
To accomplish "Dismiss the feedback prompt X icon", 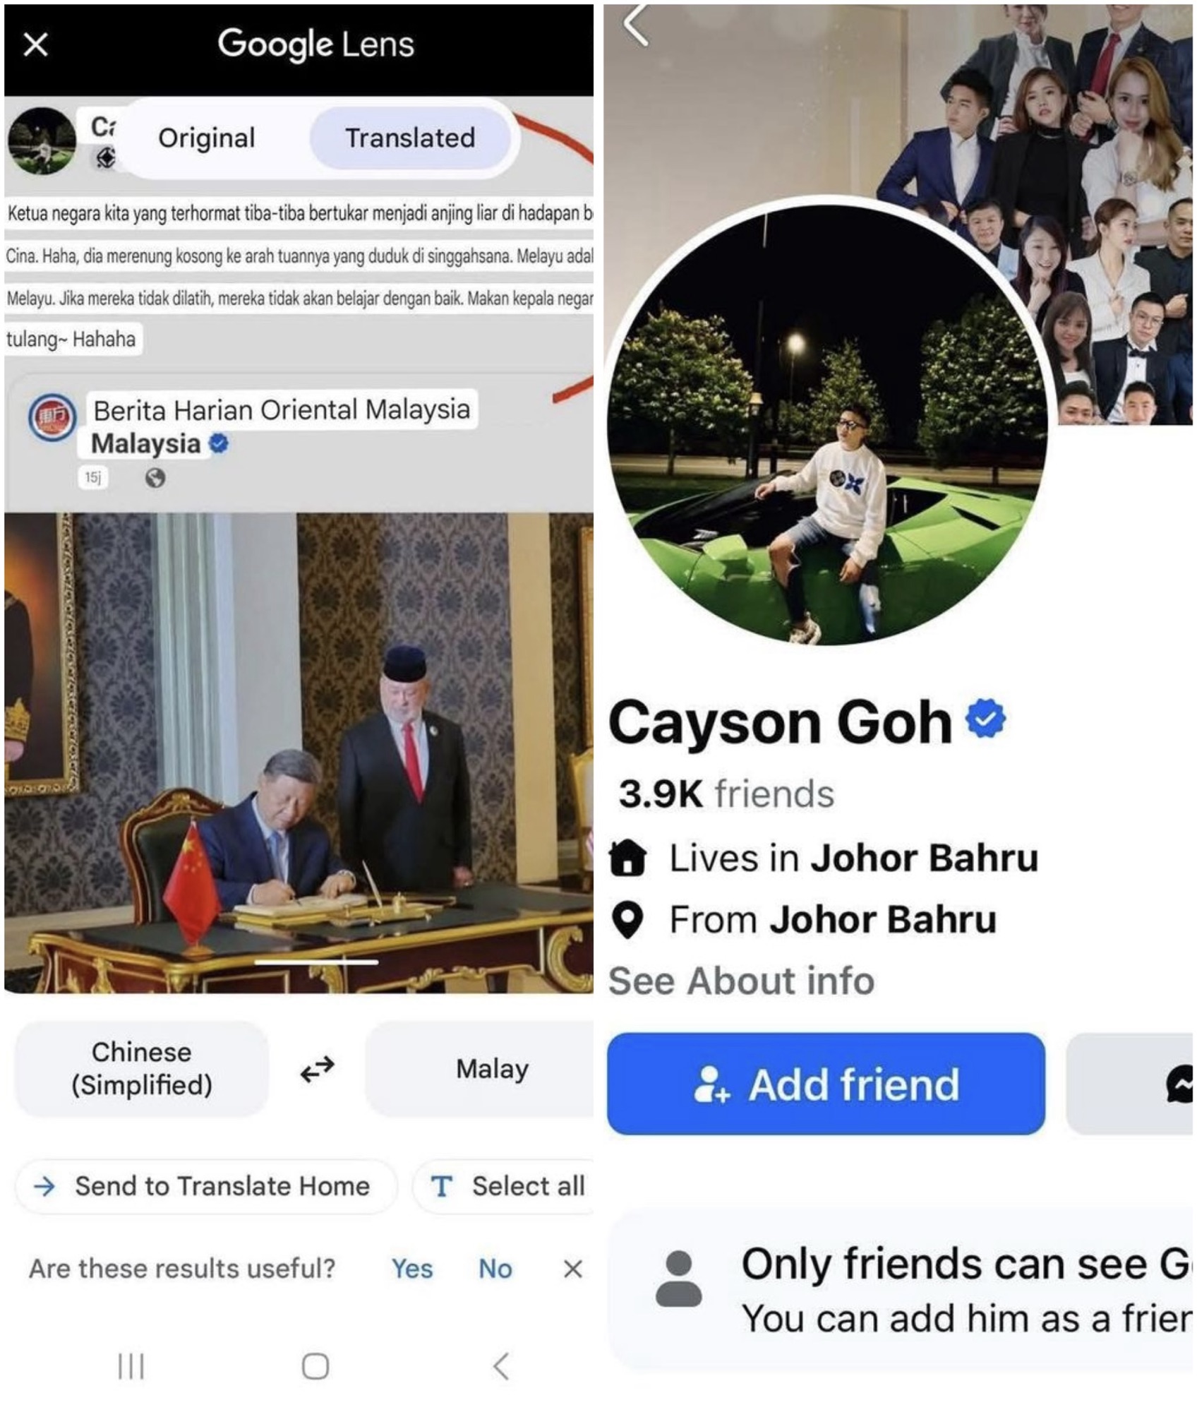I will [573, 1269].
